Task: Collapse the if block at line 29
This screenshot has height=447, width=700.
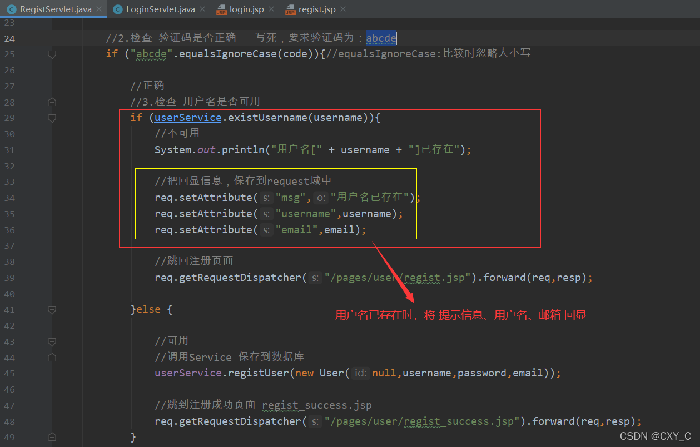Action: point(52,118)
